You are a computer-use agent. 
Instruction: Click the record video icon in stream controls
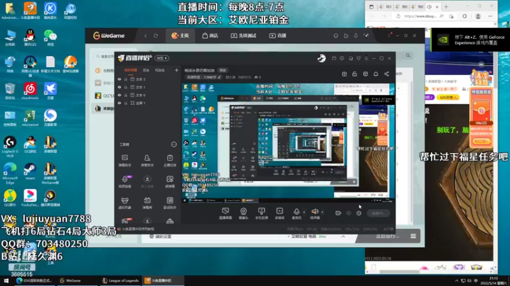[x=339, y=213]
